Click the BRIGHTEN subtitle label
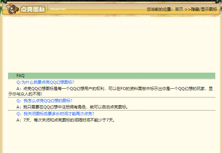 tap(58, 9)
